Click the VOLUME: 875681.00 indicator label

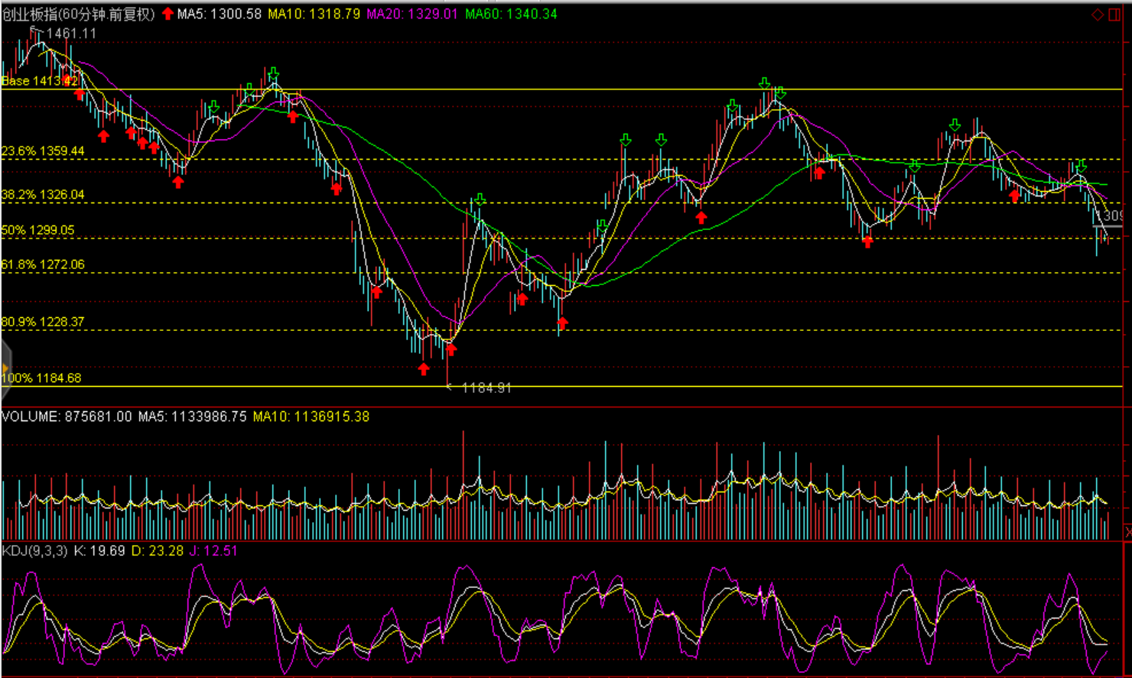pyautogui.click(x=67, y=417)
